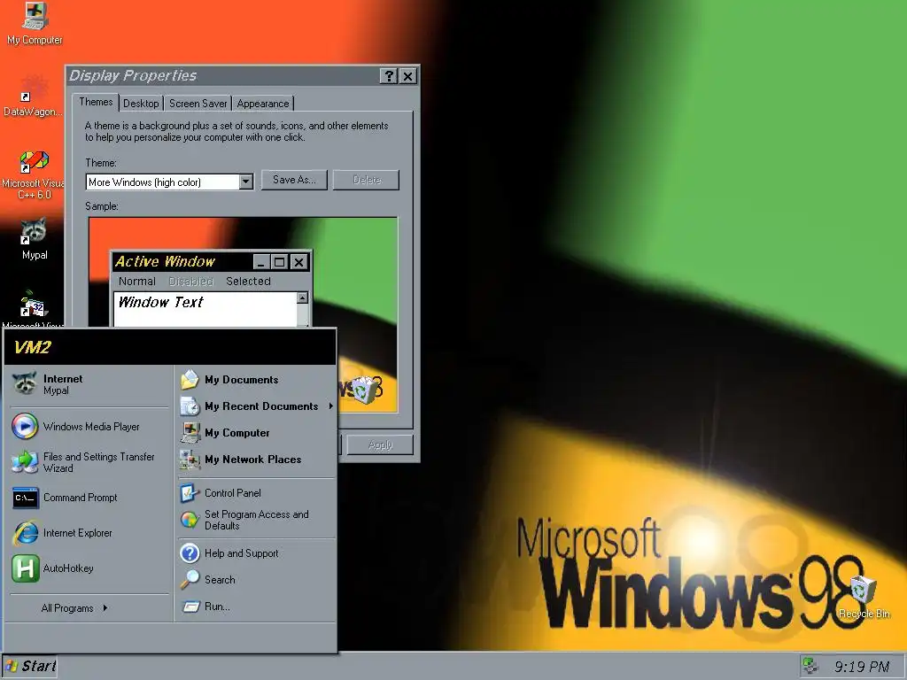
Task: Click the Control Panel label
Action: [233, 492]
